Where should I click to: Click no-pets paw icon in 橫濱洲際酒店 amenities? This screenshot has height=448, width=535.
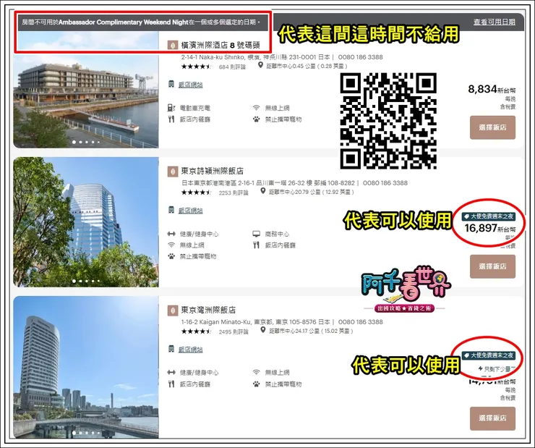[256, 119]
